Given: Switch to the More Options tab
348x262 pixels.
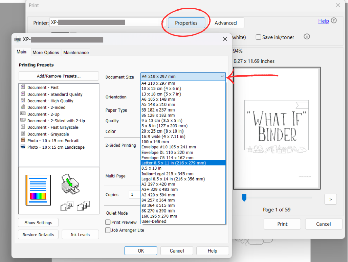Looking at the screenshot, I should [x=46, y=52].
